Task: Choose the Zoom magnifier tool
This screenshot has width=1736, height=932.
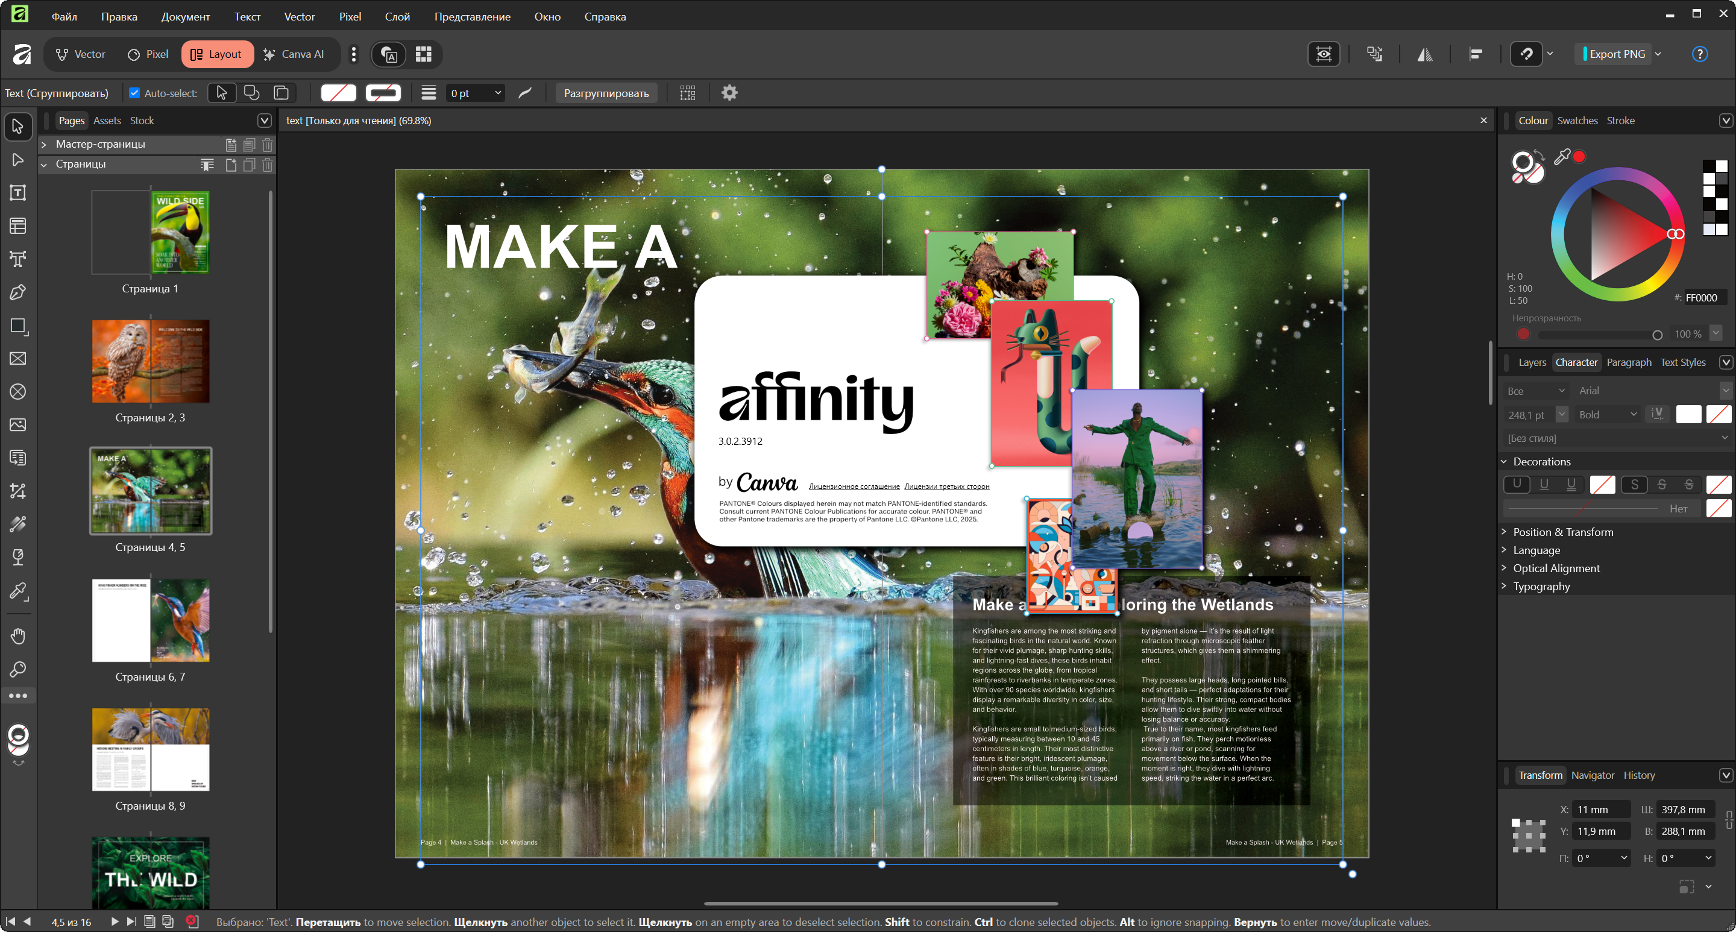Action: 18,669
